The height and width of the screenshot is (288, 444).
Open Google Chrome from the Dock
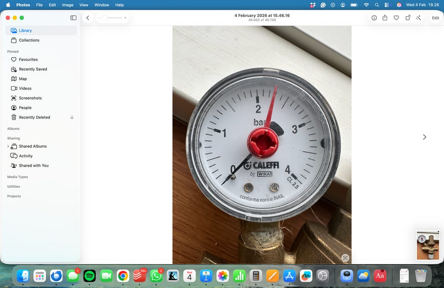[x=123, y=276]
